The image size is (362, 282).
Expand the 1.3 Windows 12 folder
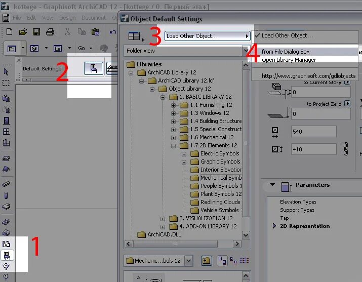point(173,113)
